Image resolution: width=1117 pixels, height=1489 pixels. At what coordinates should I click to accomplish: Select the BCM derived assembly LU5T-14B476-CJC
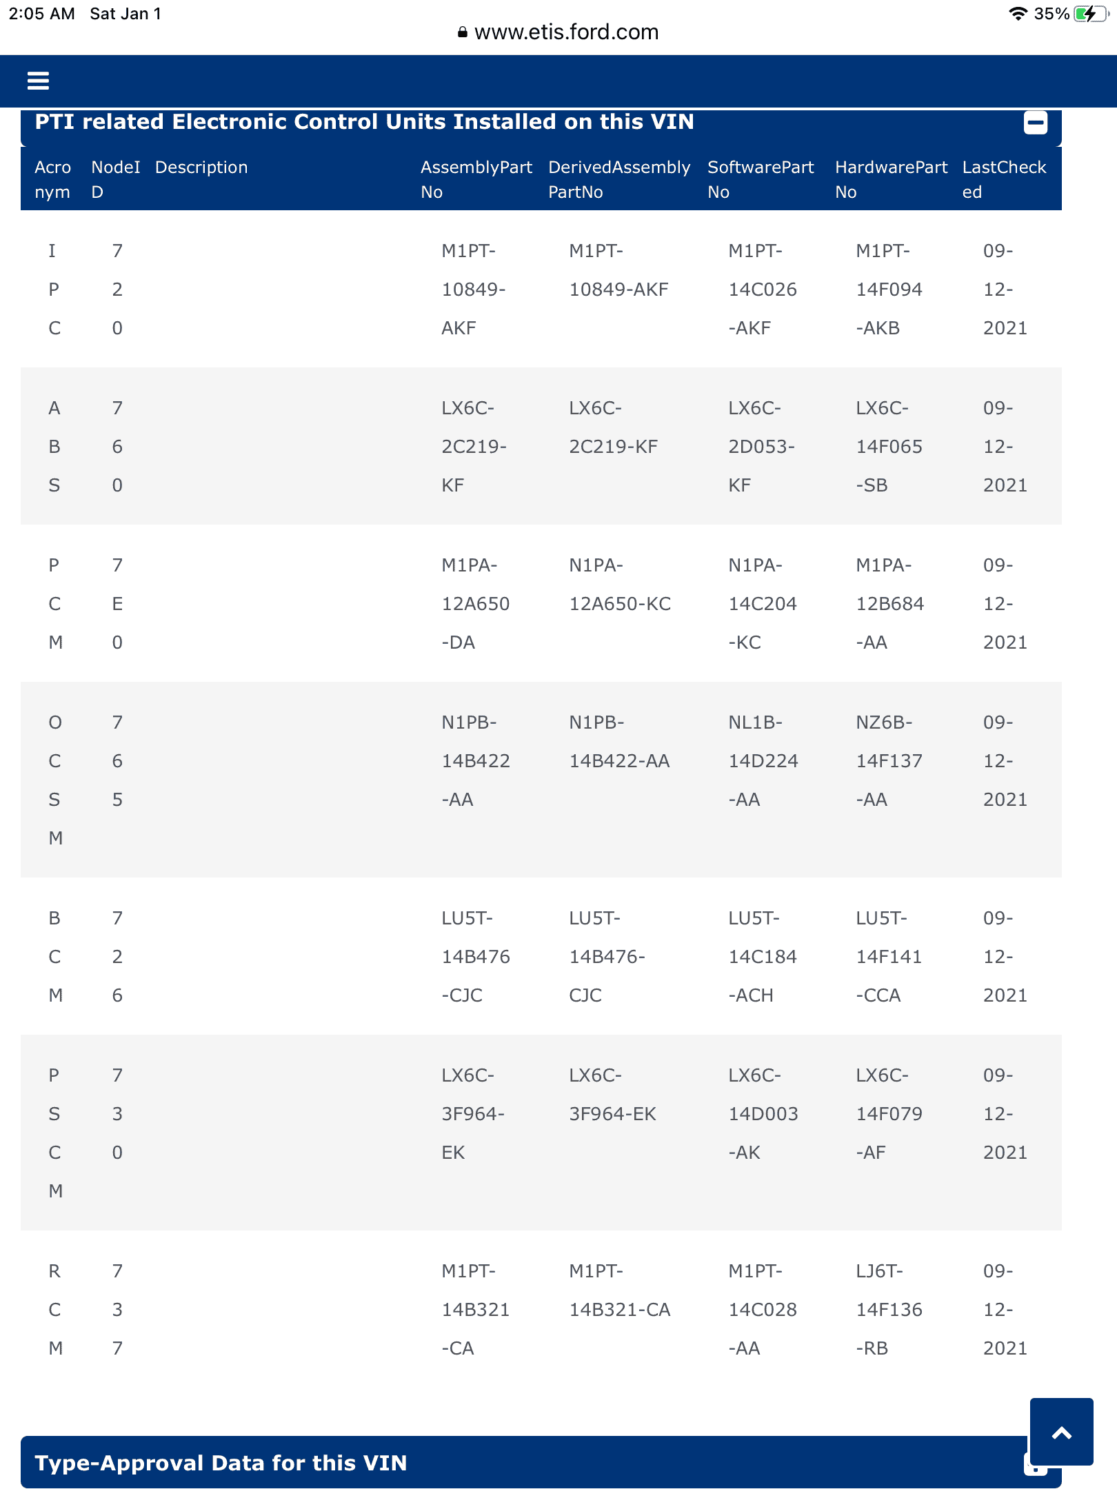point(607,957)
